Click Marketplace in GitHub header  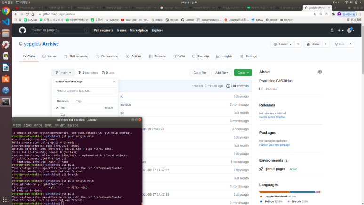(x=139, y=30)
